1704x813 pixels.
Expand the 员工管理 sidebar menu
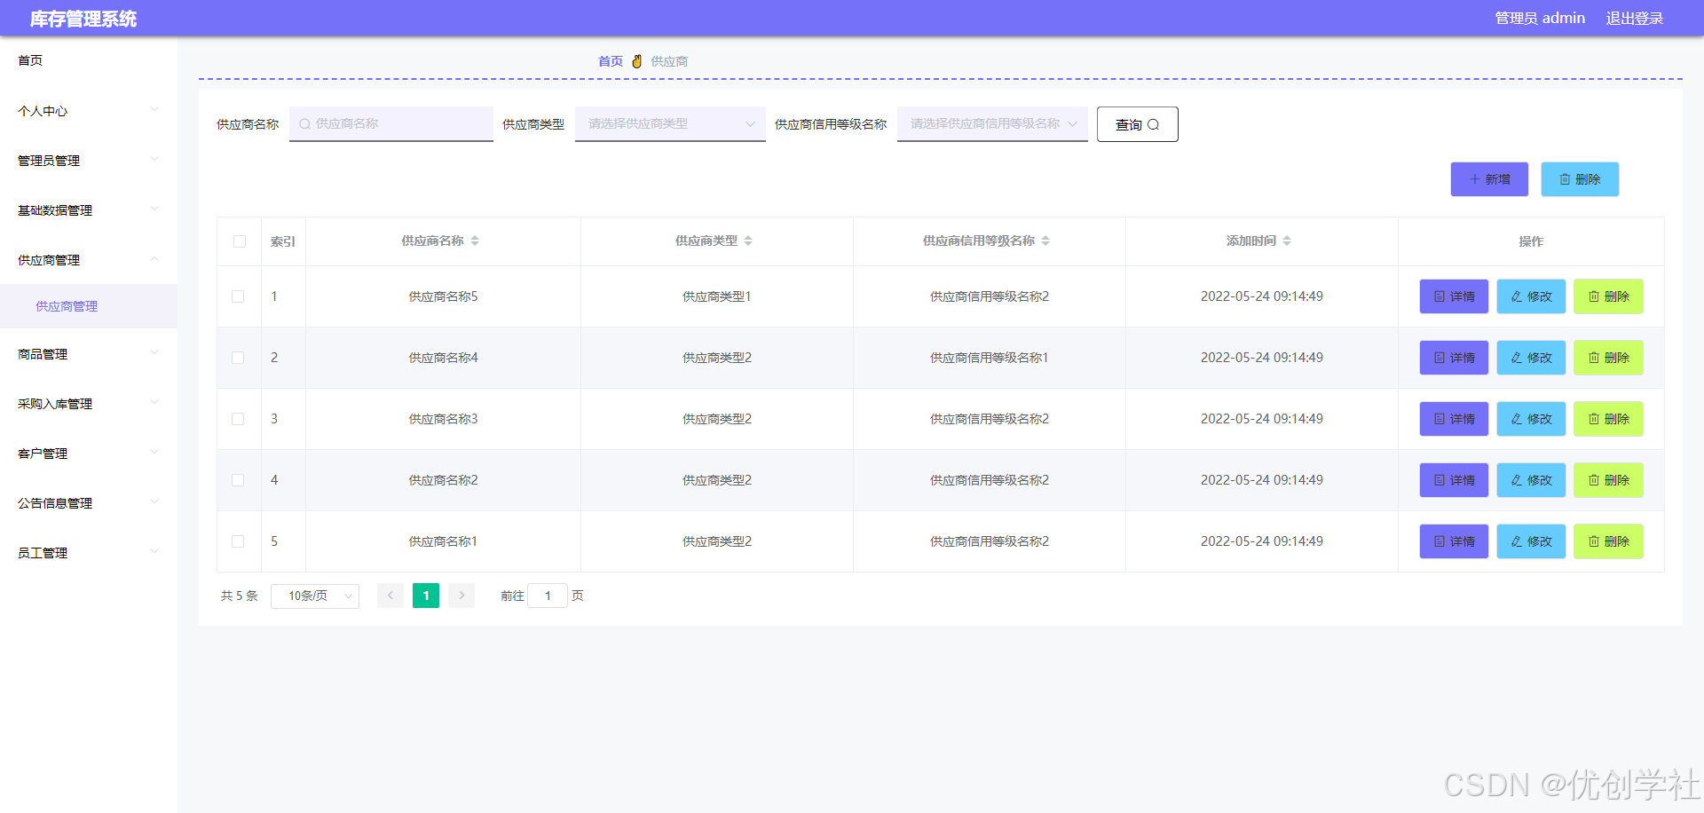point(89,553)
